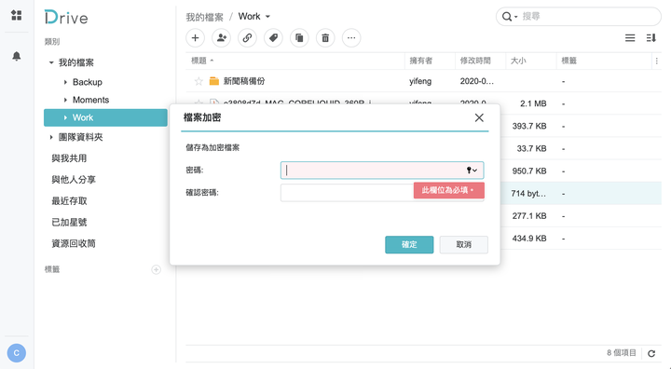Select 與他人分享 category
Viewport: 671px width, 369px height.
tap(74, 180)
